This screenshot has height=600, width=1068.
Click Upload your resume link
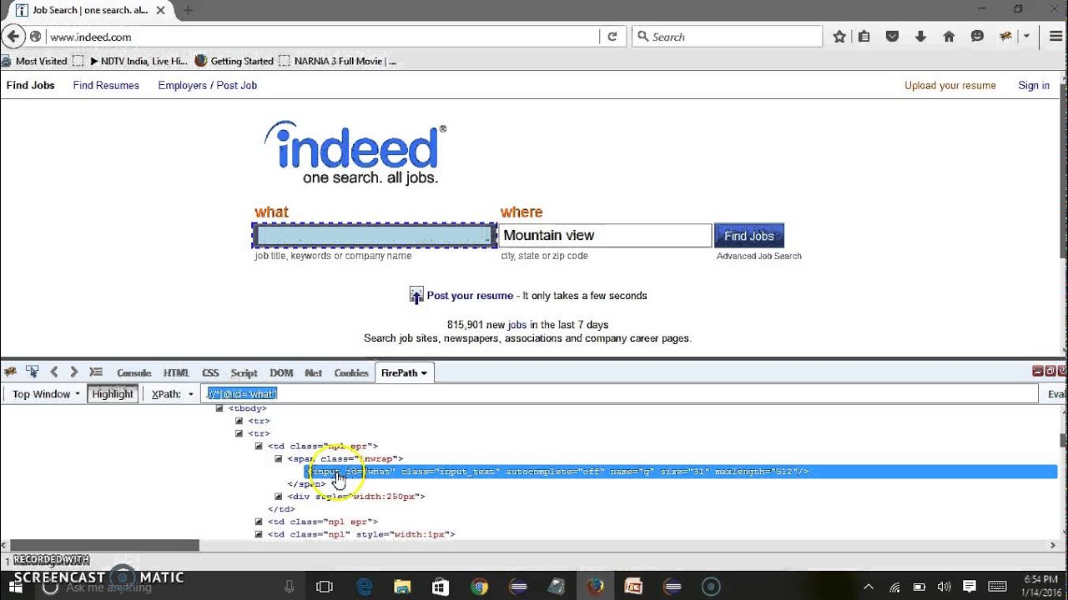[950, 85]
